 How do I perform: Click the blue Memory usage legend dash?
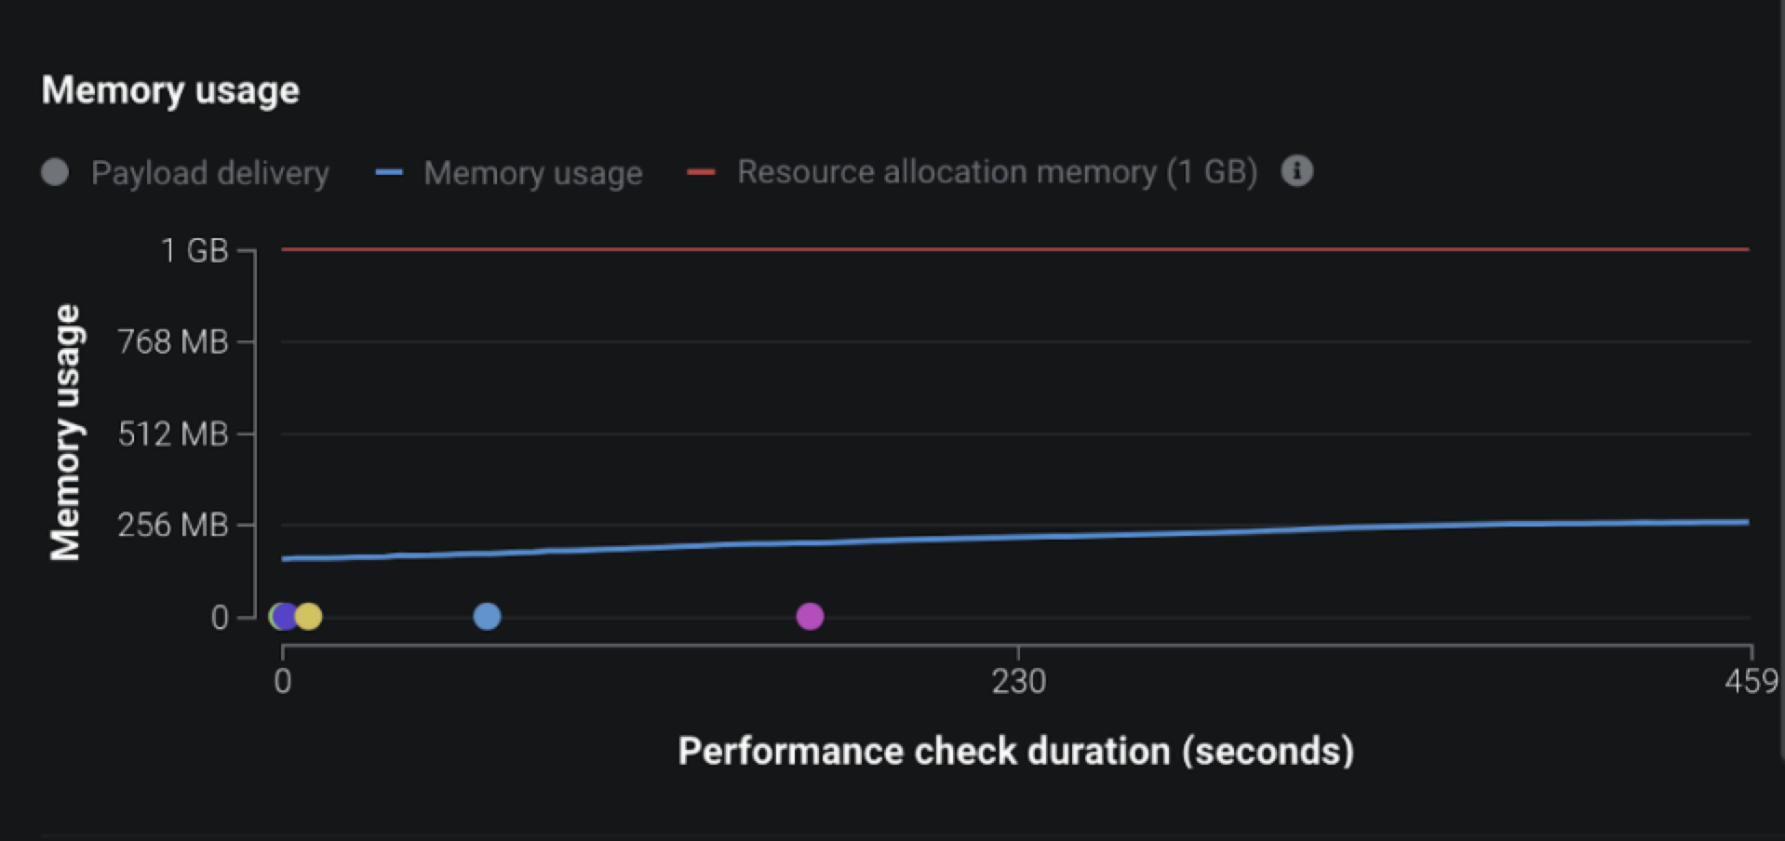click(x=388, y=172)
